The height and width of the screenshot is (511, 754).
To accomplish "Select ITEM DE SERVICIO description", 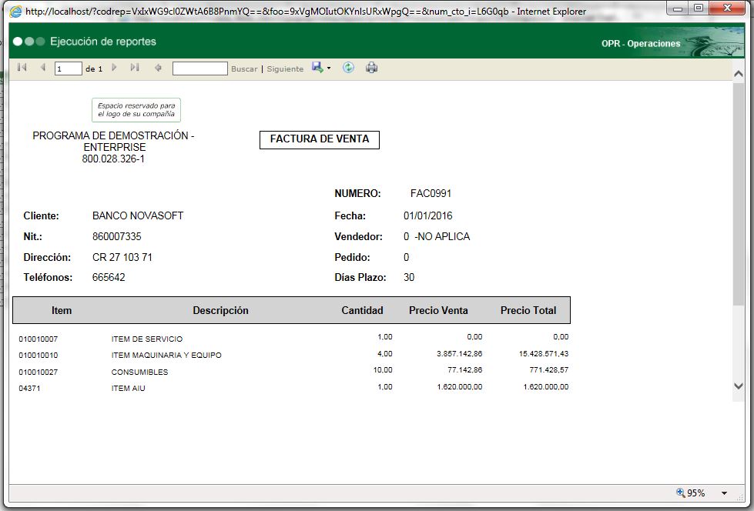I will pyautogui.click(x=146, y=339).
